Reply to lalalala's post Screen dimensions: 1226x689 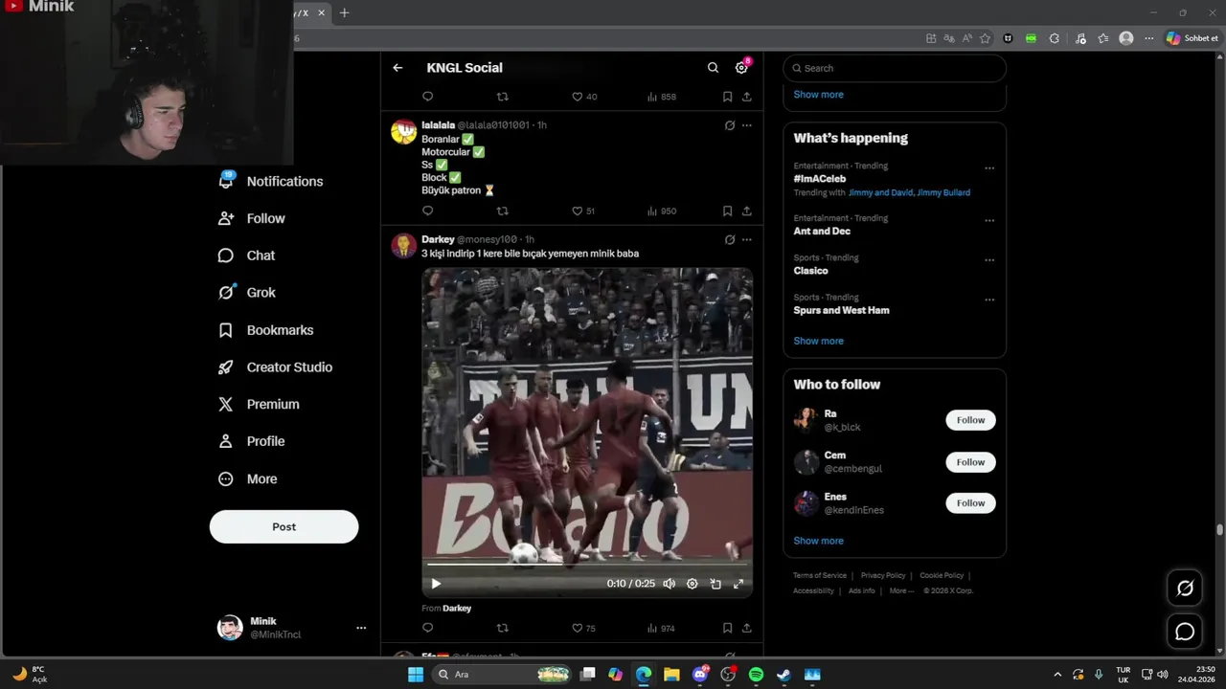click(x=428, y=211)
